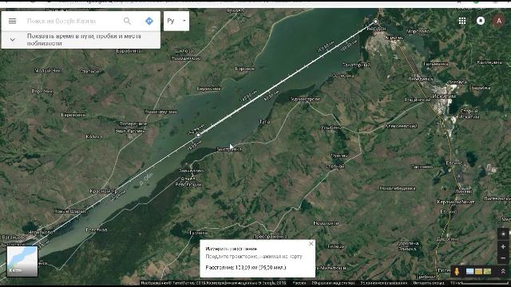This screenshot has height=287, width=511.
Task: Click the search magnifier icon
Action: 127,22
